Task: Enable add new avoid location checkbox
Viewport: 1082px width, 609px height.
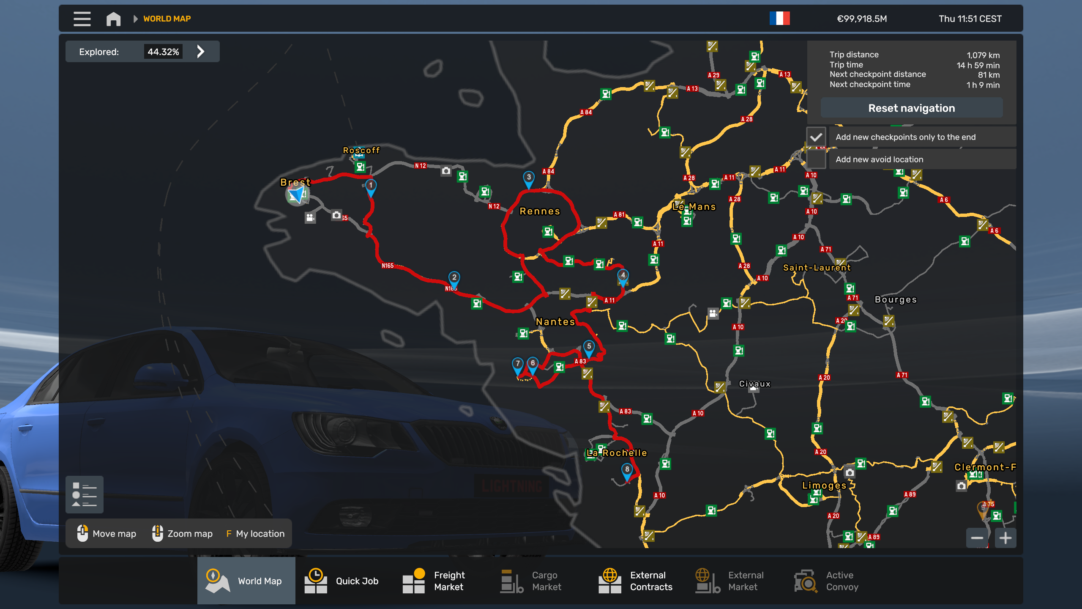Action: (816, 159)
